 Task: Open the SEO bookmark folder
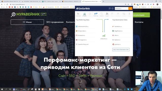click(x=57, y=7)
